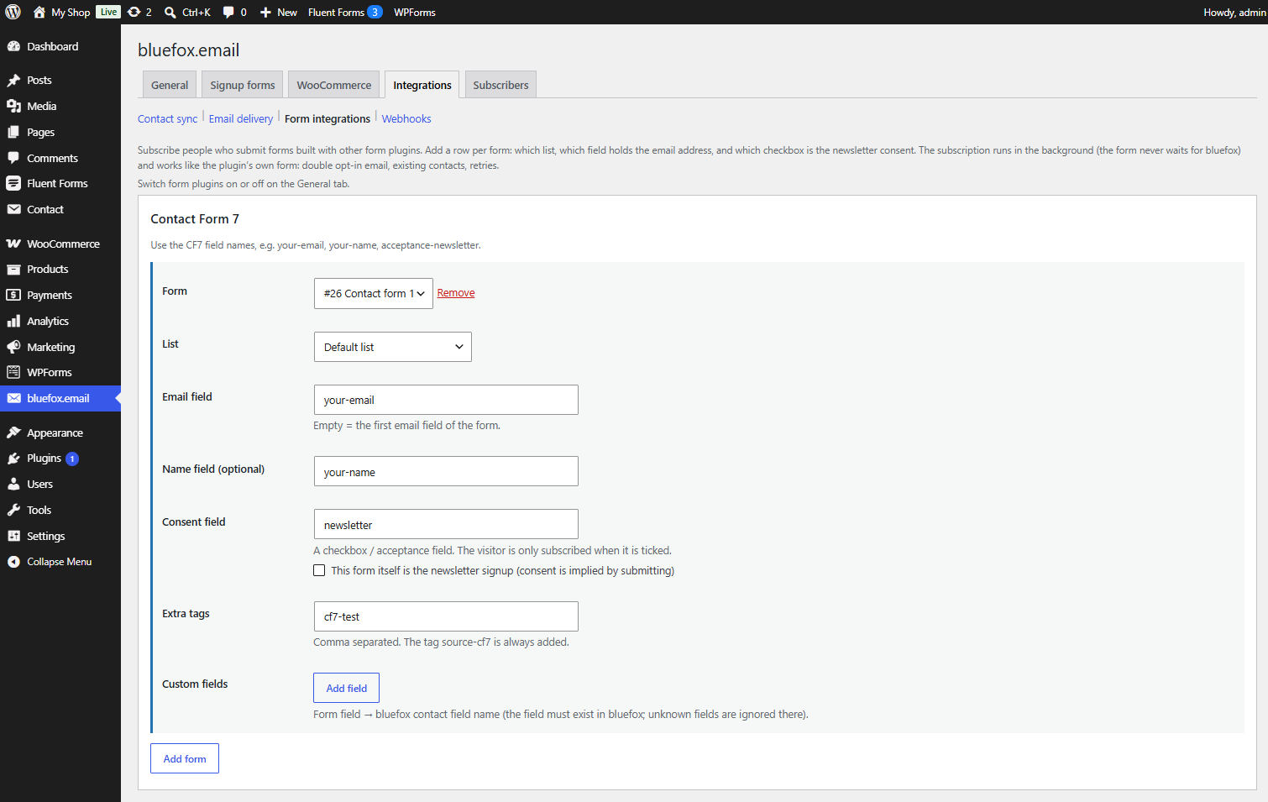This screenshot has width=1268, height=802.
Task: Focus the Email field input
Action: click(x=446, y=400)
